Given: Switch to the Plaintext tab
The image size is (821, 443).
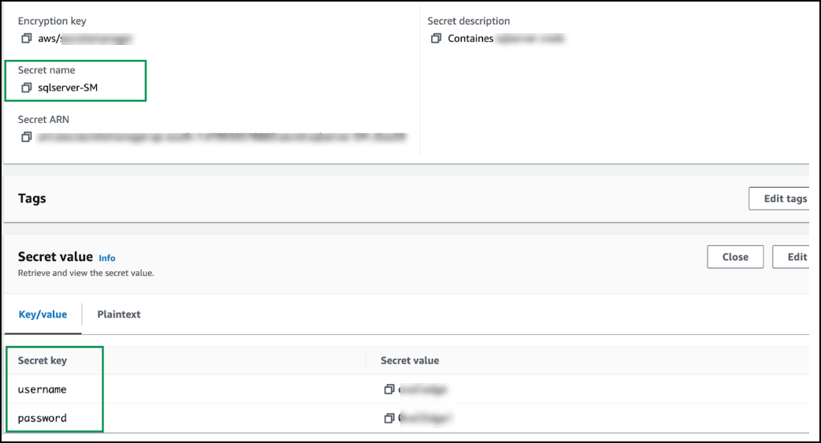Looking at the screenshot, I should (119, 315).
